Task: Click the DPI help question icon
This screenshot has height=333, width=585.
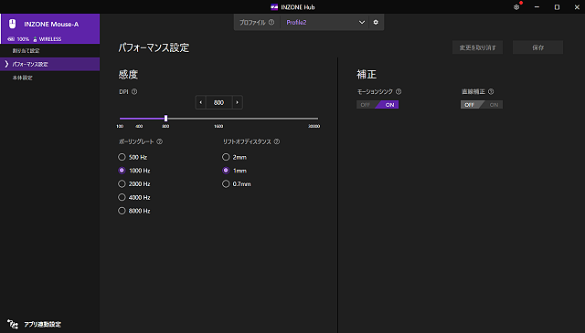Action: coord(134,91)
